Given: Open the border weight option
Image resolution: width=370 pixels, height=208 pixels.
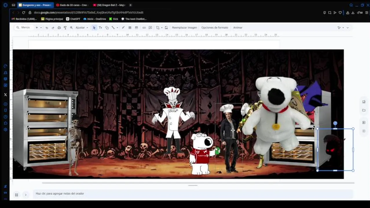Looking at the screenshot, I should (130, 28).
